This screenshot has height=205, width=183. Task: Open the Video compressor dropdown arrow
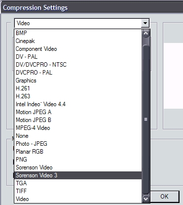point(145,23)
